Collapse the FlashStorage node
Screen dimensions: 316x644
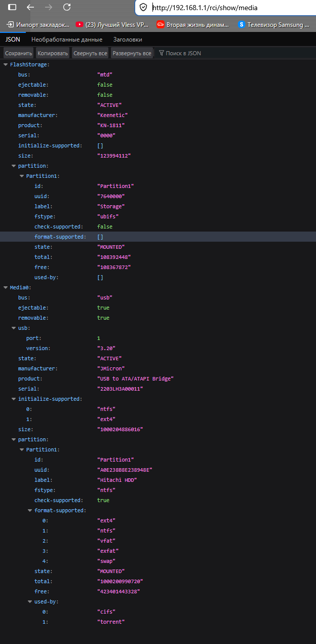[6, 65]
